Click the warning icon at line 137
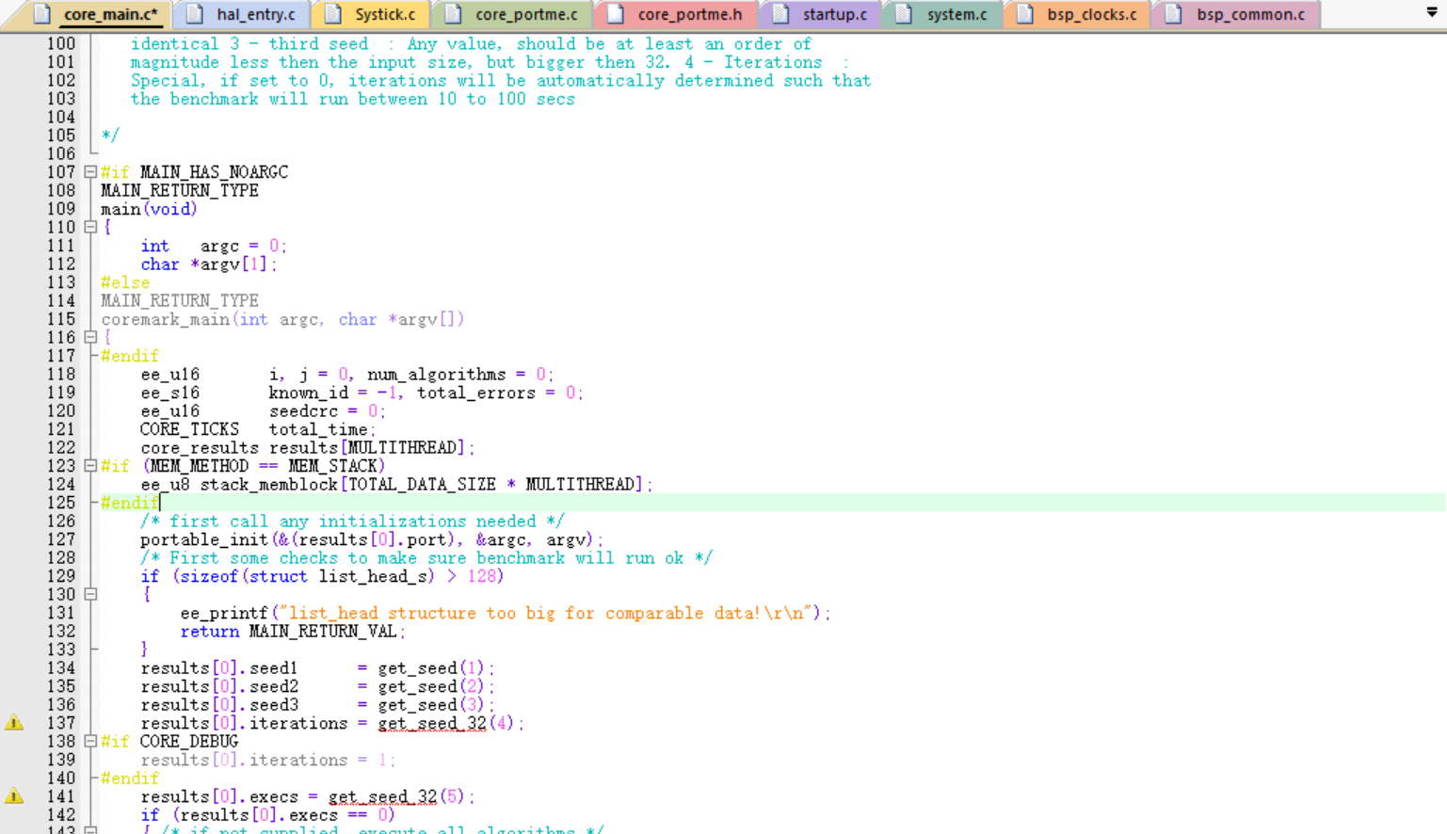The width and height of the screenshot is (1447, 834). (x=14, y=723)
